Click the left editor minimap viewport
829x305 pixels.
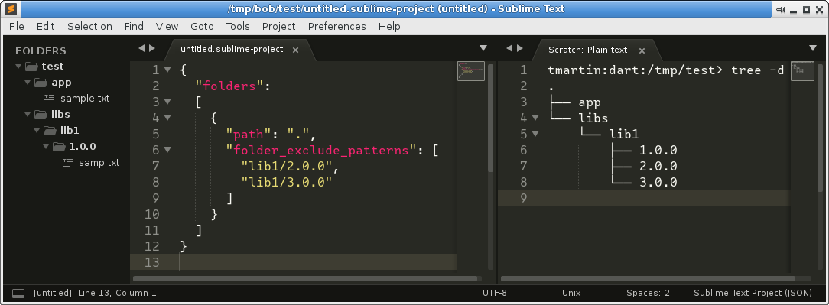470,71
